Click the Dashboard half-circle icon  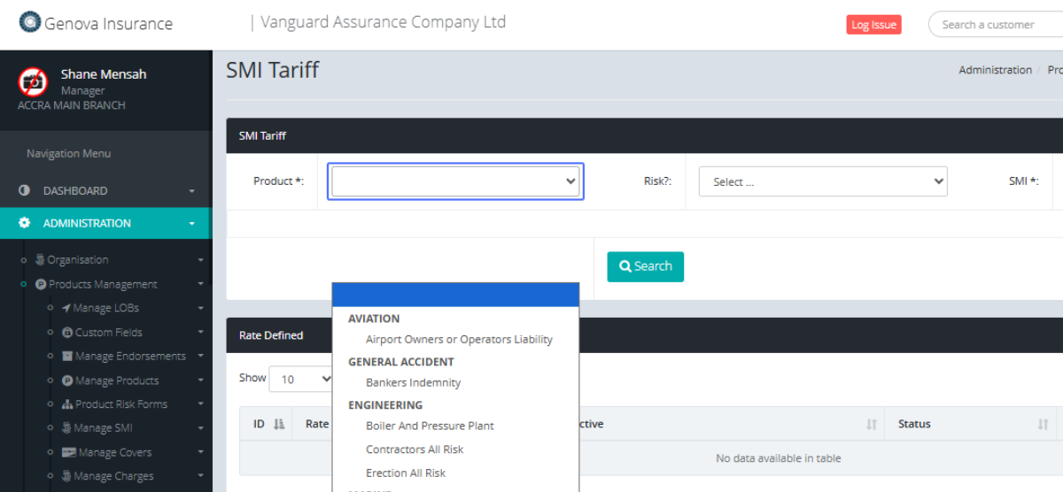coord(24,191)
